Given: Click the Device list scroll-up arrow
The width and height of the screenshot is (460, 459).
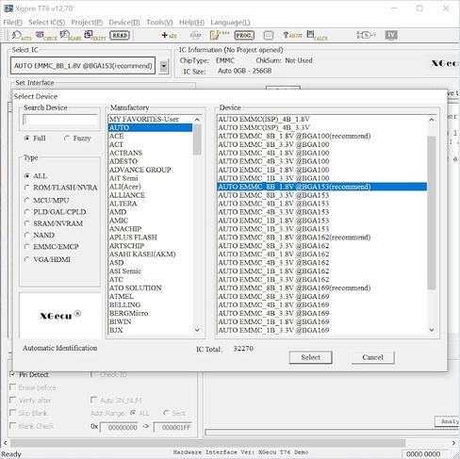Looking at the screenshot, I should pyautogui.click(x=432, y=120).
